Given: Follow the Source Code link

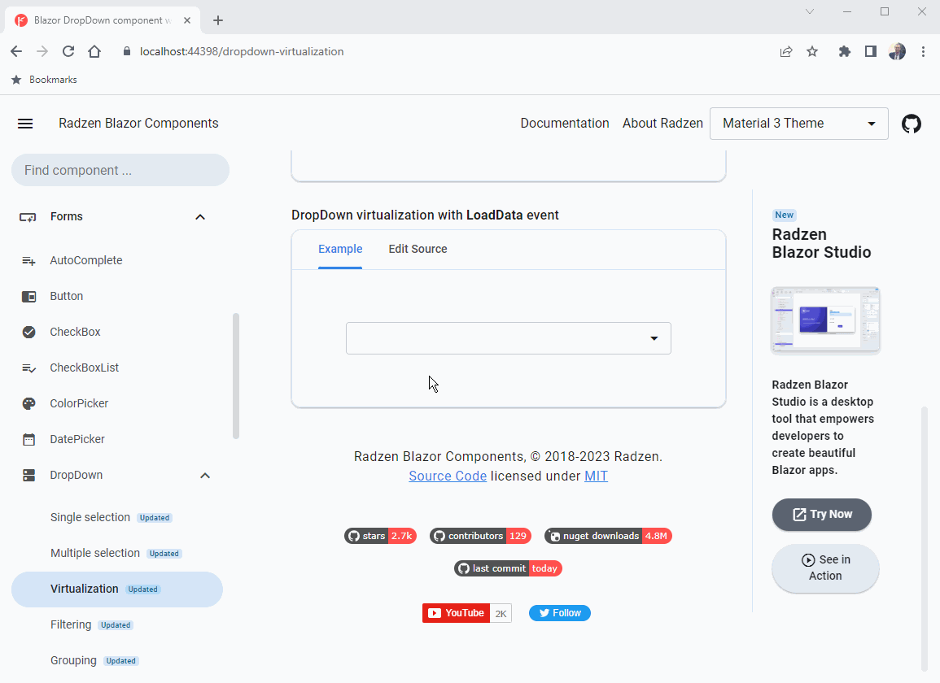Looking at the screenshot, I should point(448,476).
